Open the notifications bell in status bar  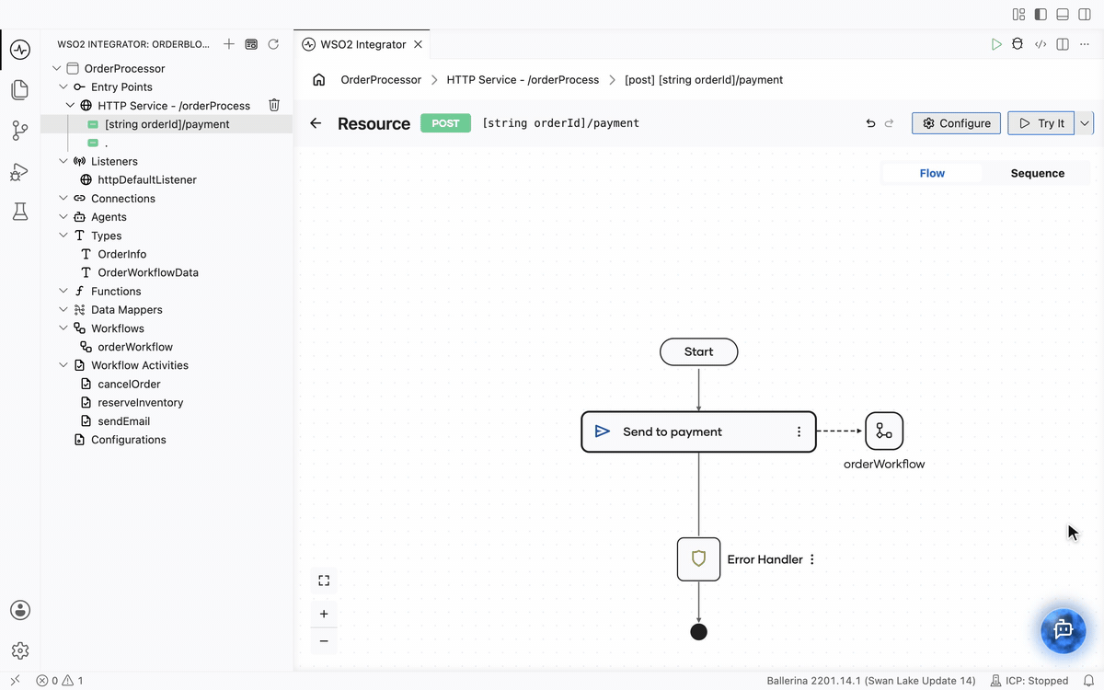(1089, 681)
